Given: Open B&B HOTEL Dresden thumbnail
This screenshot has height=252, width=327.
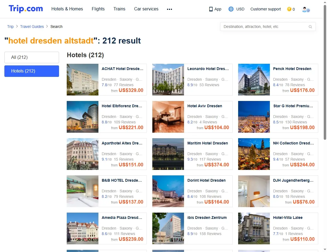Looking at the screenshot, I should [83, 191].
